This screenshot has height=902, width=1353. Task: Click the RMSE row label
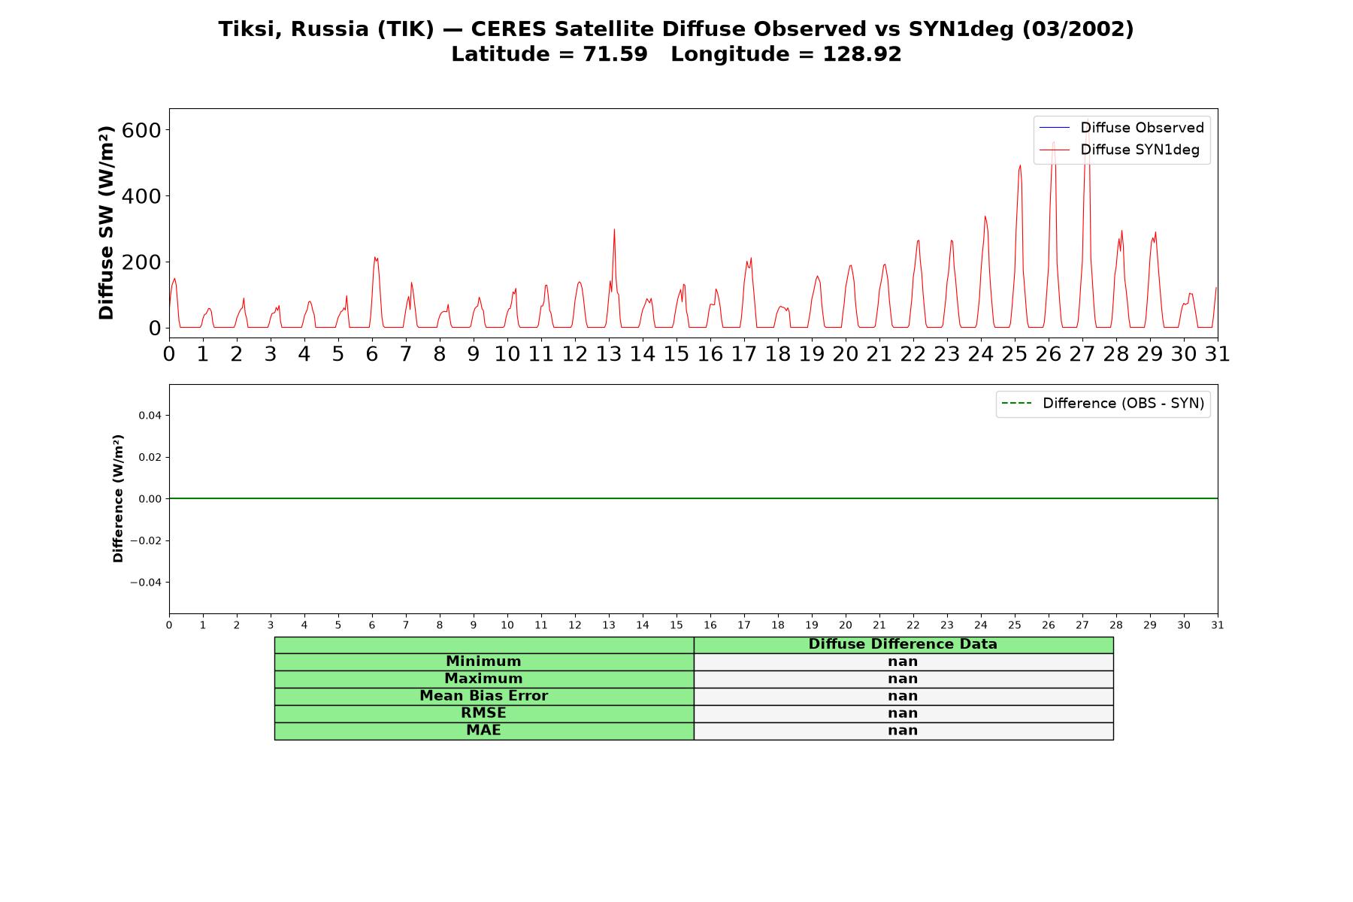(x=483, y=713)
